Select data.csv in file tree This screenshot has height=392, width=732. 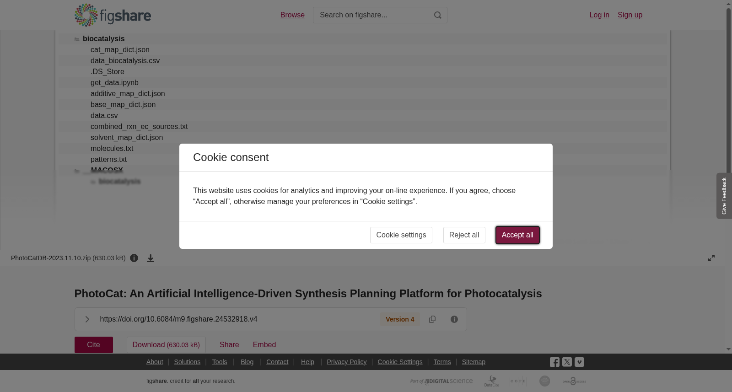(104, 116)
